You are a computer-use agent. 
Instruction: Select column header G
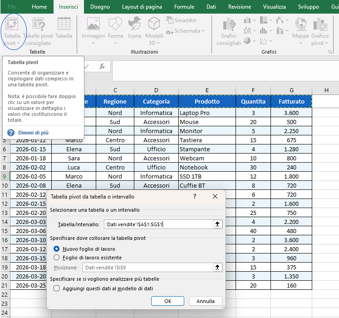(291, 90)
